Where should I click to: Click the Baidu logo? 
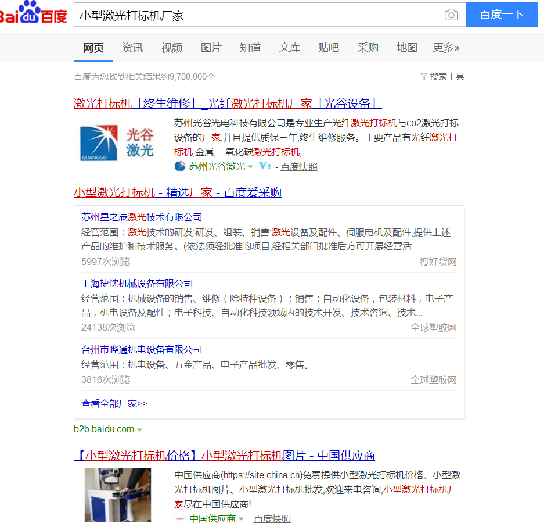[33, 13]
